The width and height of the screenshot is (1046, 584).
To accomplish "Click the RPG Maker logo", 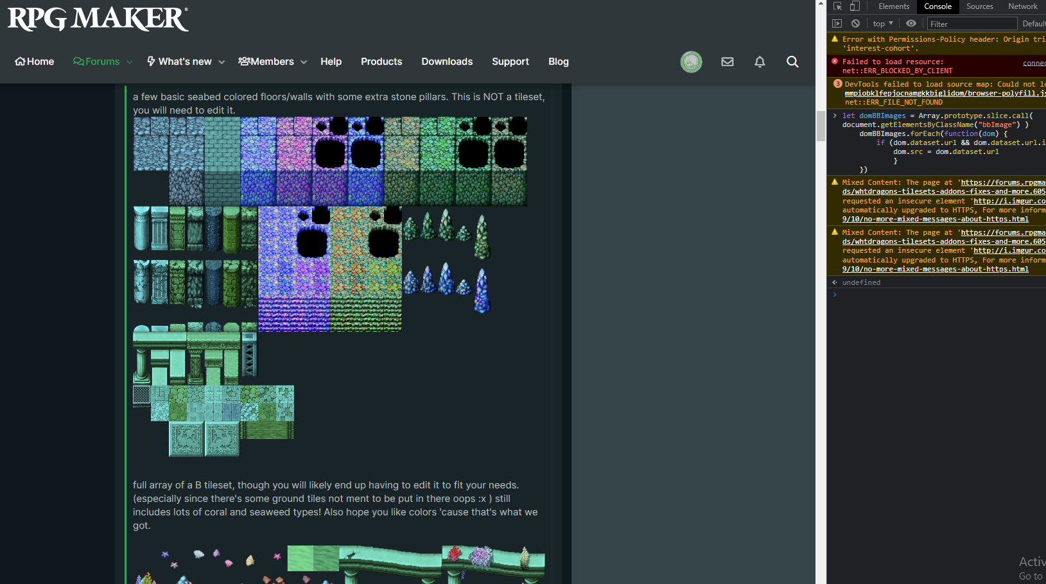I will click(98, 19).
